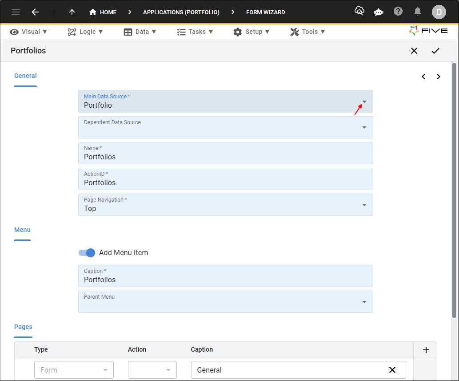Expand the Page Navigation dropdown
Image resolution: width=459 pixels, height=381 pixels.
364,205
